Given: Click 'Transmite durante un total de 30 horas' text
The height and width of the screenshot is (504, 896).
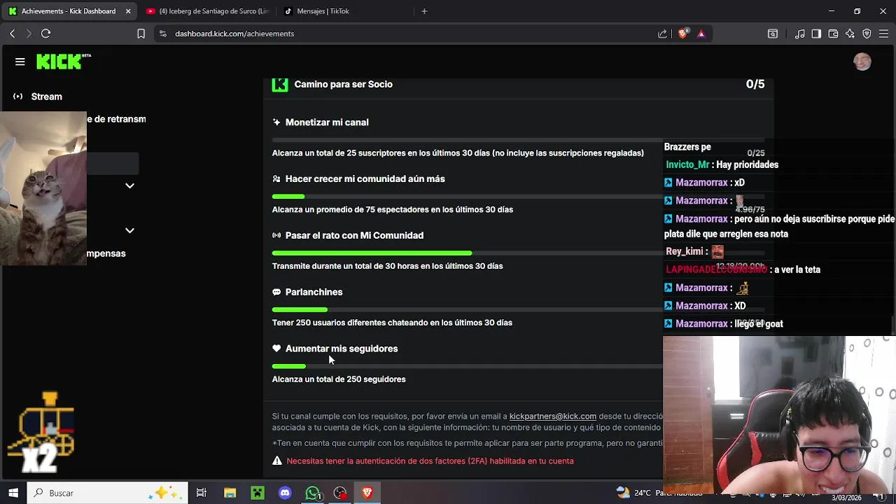Looking at the screenshot, I should 387,266.
